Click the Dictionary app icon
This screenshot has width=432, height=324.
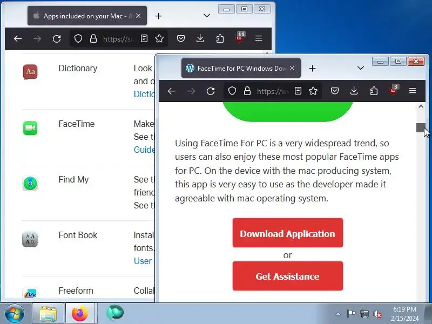coord(30,72)
